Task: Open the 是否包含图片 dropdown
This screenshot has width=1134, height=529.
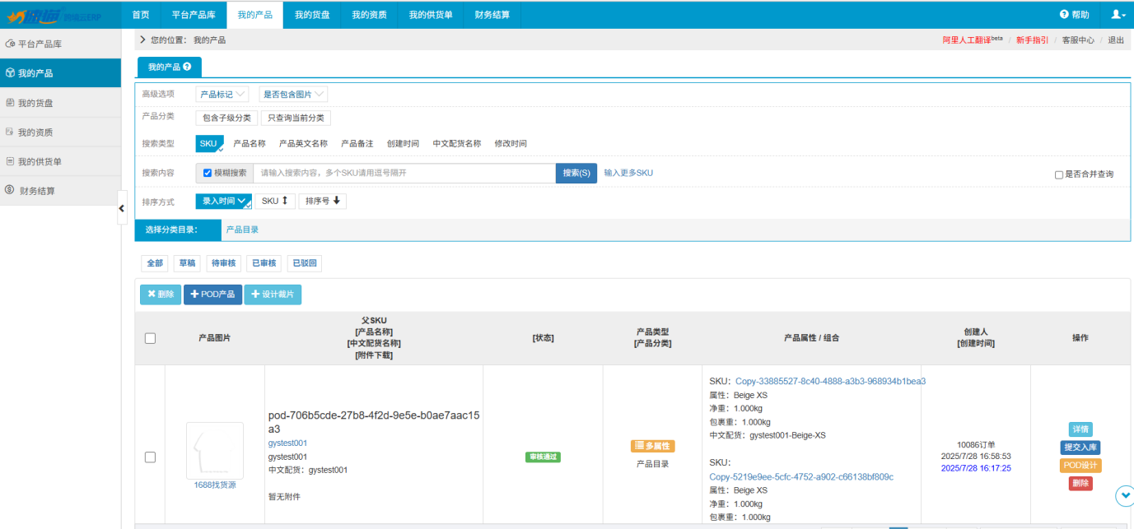Action: (x=293, y=94)
